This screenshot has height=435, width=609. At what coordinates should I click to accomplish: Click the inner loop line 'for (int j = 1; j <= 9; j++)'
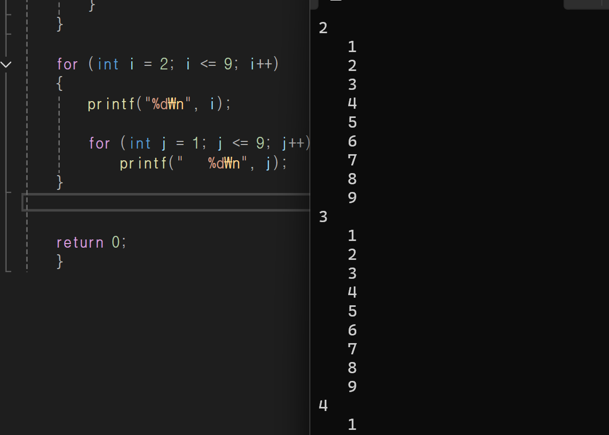point(200,143)
